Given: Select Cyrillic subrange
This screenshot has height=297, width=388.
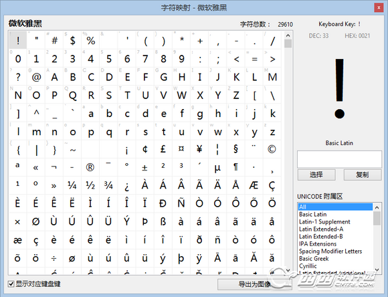Looking at the screenshot, I should (x=335, y=266).
